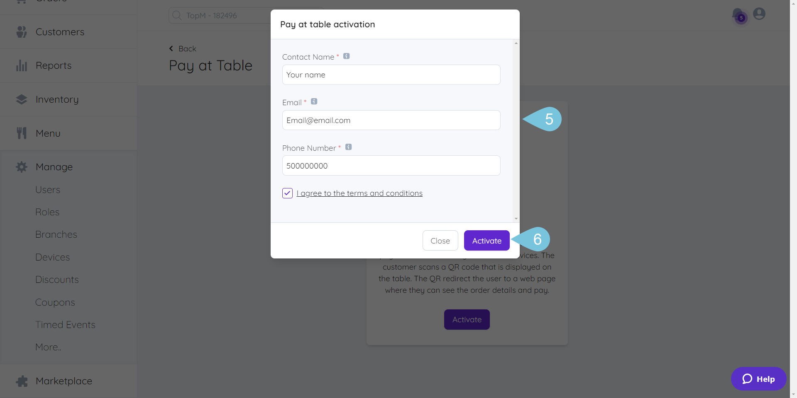Viewport: 797px width, 398px height.
Task: Open the notifications bell icon
Action: pos(738,15)
